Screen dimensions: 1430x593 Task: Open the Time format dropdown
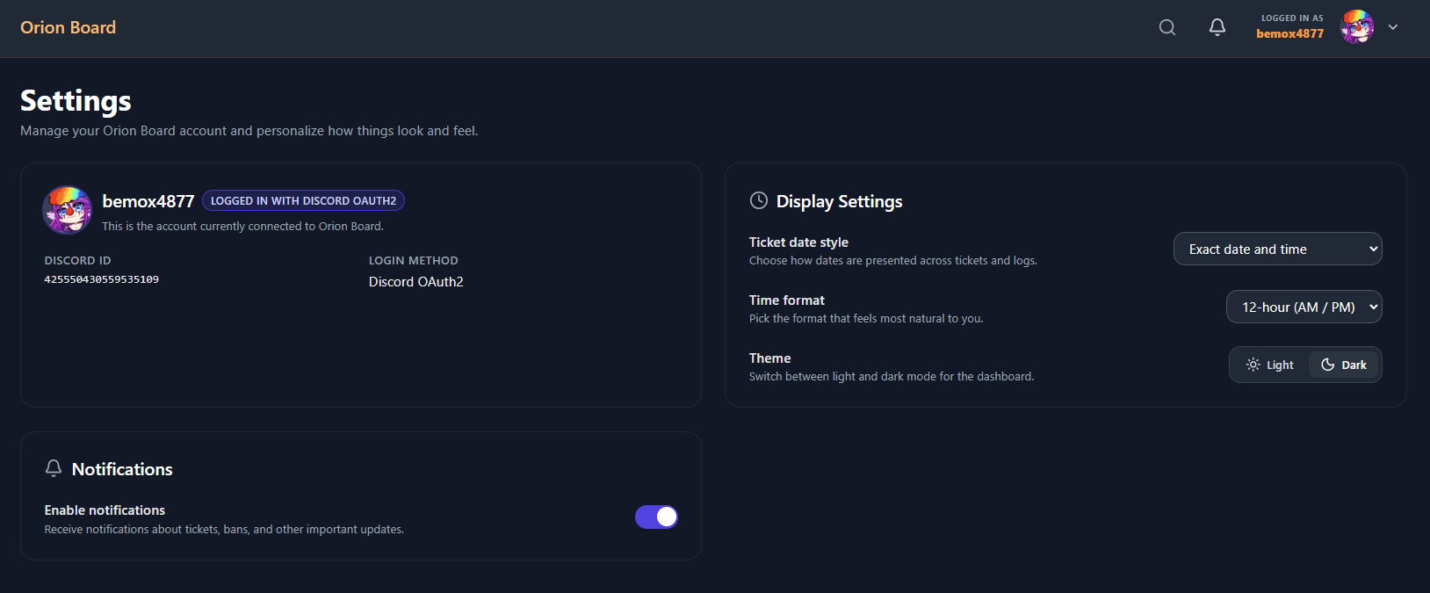1304,307
